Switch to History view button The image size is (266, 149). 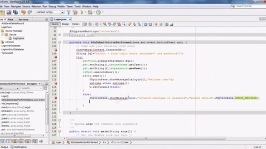[76, 24]
